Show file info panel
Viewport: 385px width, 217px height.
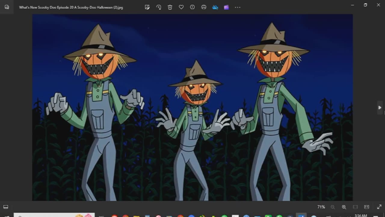tap(192, 7)
